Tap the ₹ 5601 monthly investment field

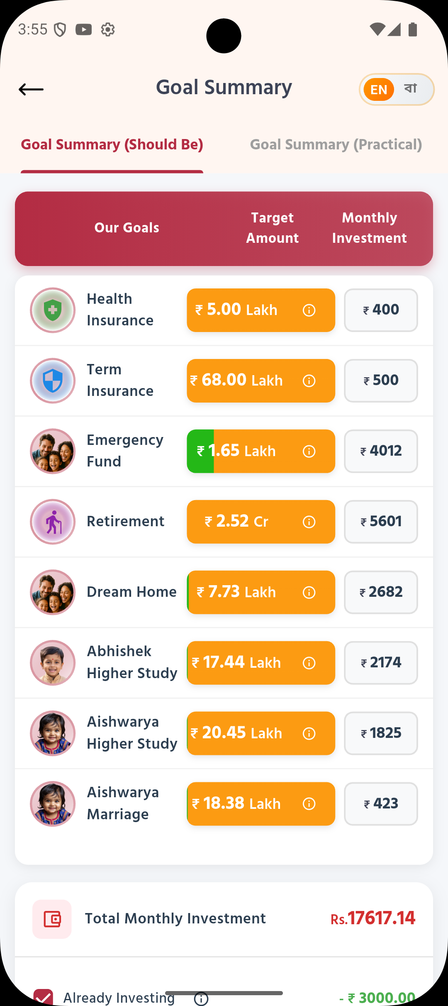(381, 522)
